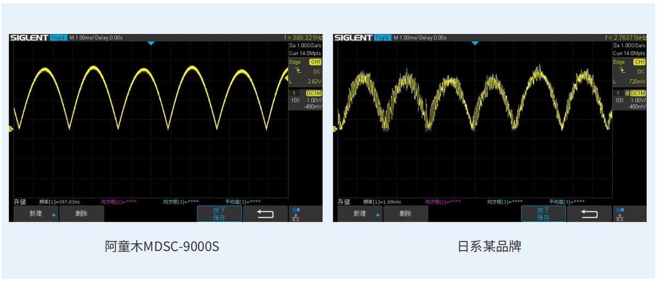Click the Edge trigger type label on 日系某品牌 scope
Screen dimensions: 659x284
point(619,62)
